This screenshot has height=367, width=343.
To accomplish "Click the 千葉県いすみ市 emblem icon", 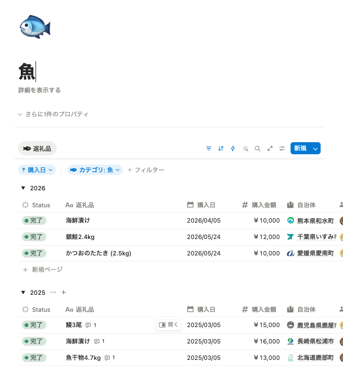I will (x=291, y=237).
